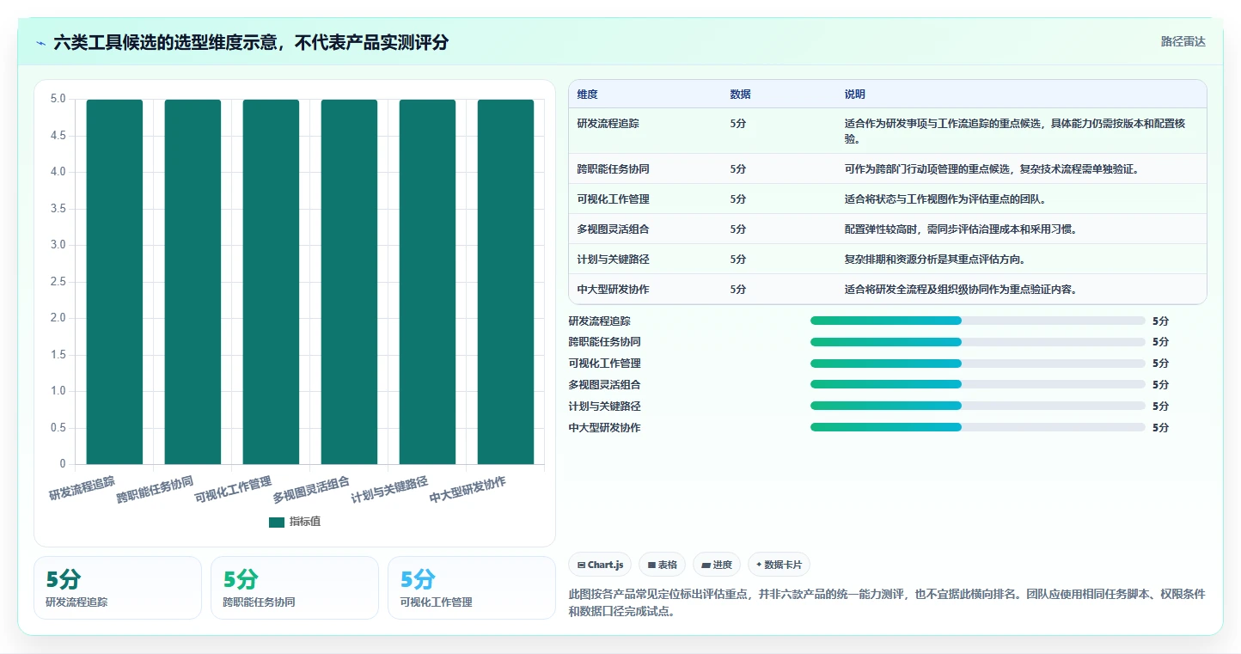Click the 说明 column header

855,94
